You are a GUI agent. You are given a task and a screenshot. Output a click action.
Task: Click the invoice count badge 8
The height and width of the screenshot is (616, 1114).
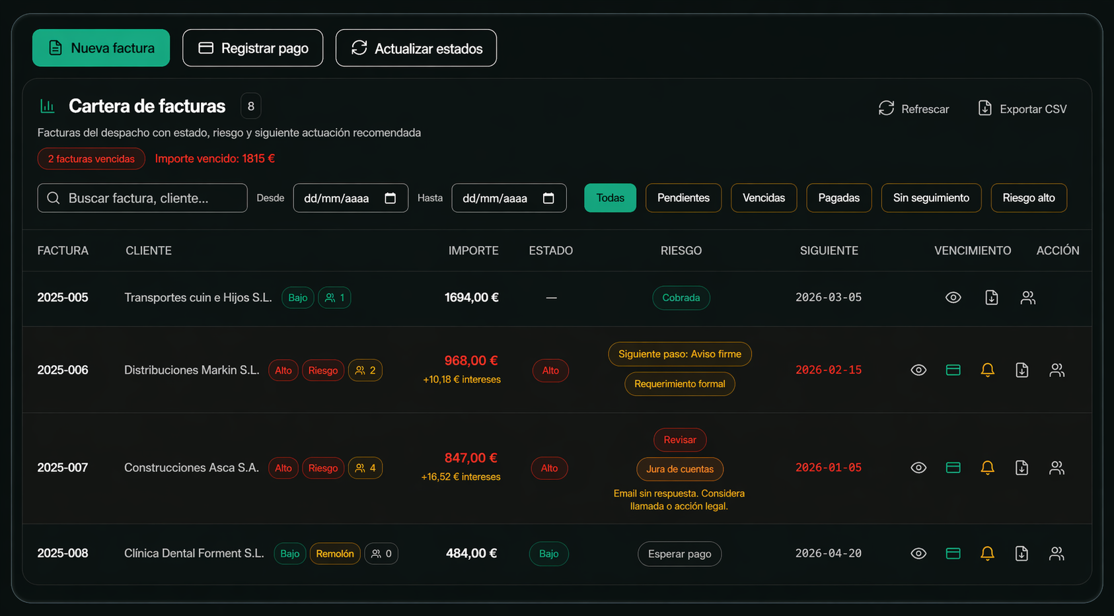(251, 106)
